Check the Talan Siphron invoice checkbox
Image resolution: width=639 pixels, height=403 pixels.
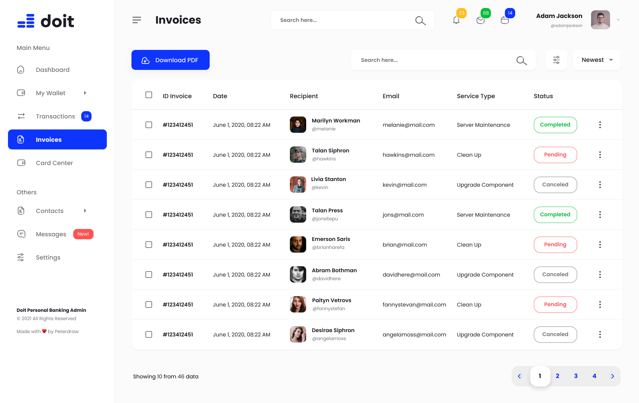point(149,155)
